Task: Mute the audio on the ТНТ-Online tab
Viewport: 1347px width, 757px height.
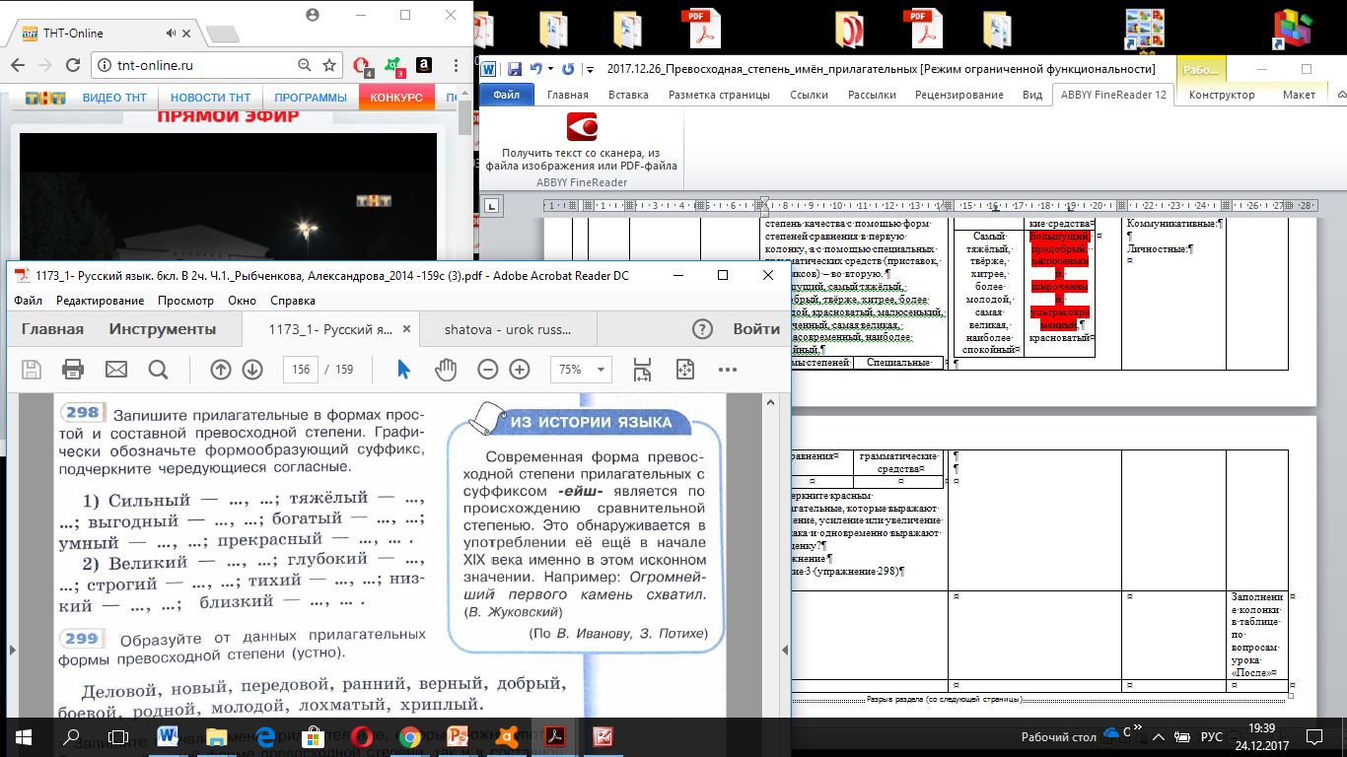Action: point(173,33)
